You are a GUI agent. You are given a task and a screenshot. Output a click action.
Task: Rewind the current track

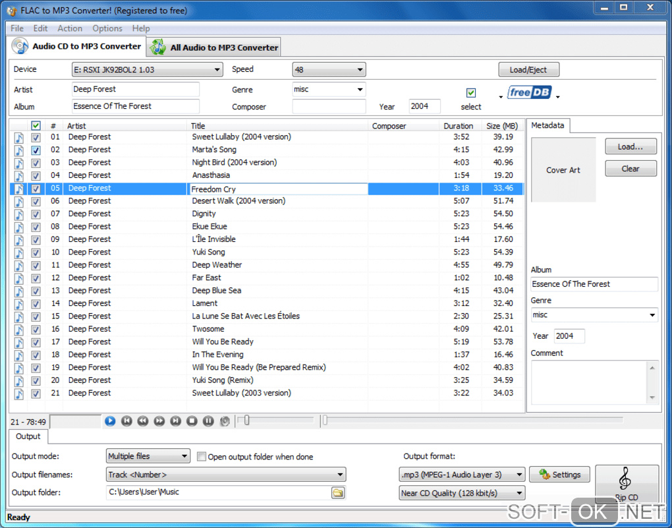[143, 421]
